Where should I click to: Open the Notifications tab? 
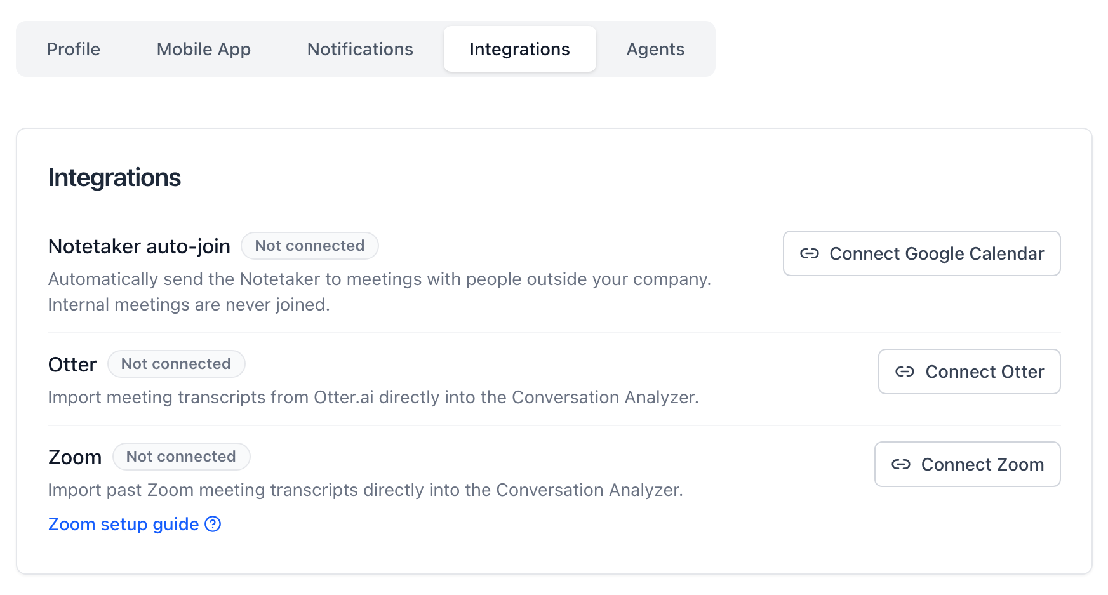point(360,49)
